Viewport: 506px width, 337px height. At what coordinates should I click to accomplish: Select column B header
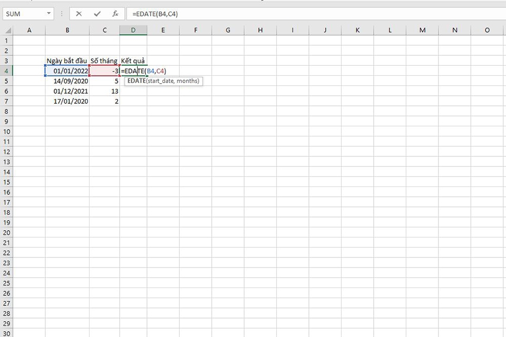(67, 30)
